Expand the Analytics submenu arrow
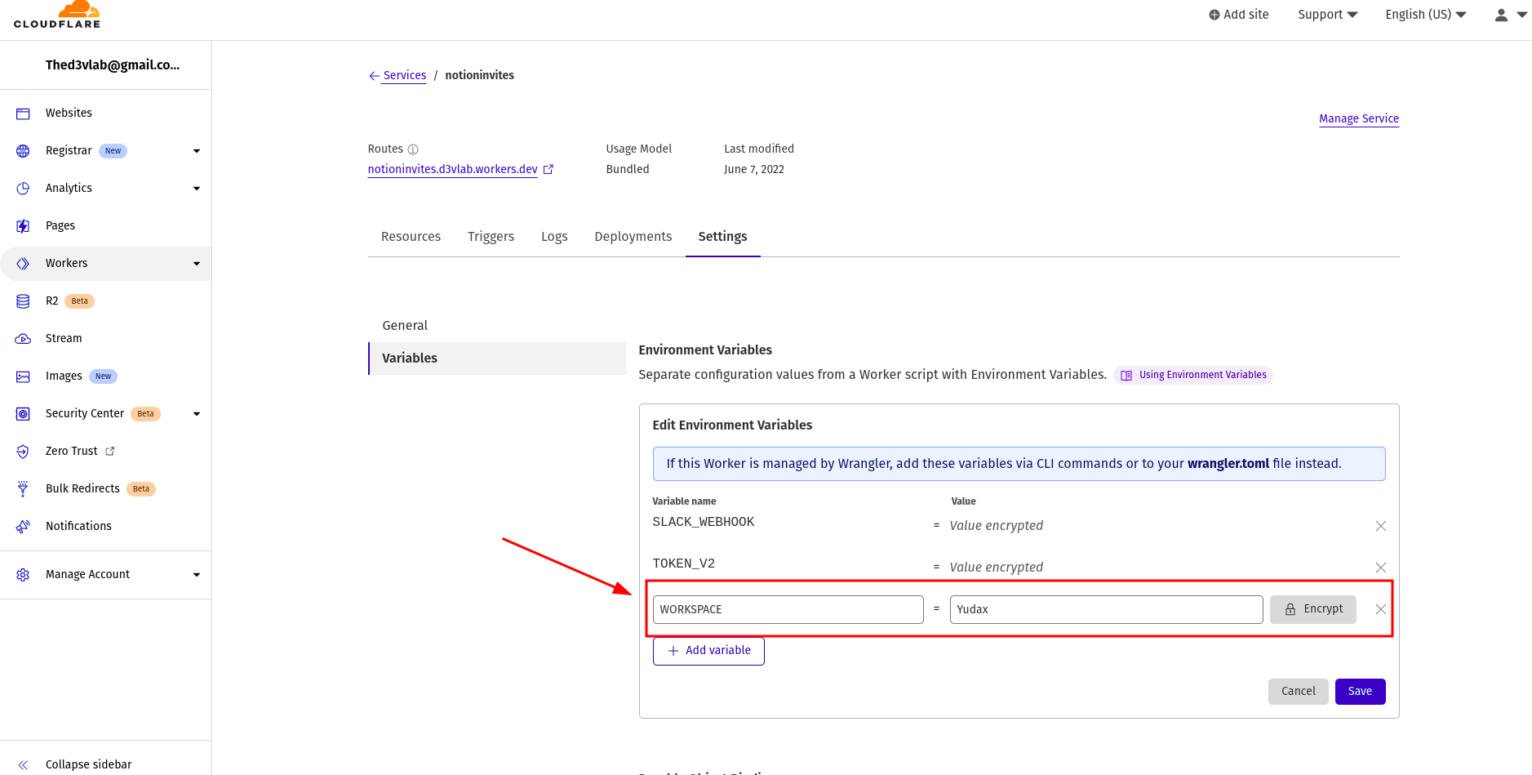Screen dimensions: 1532x775 click(x=197, y=189)
